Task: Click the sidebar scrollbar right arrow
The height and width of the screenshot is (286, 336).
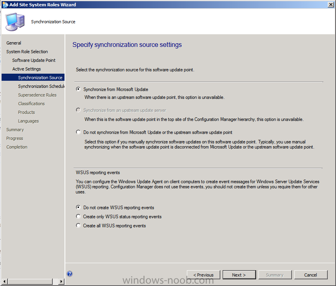Action: [x=61, y=281]
